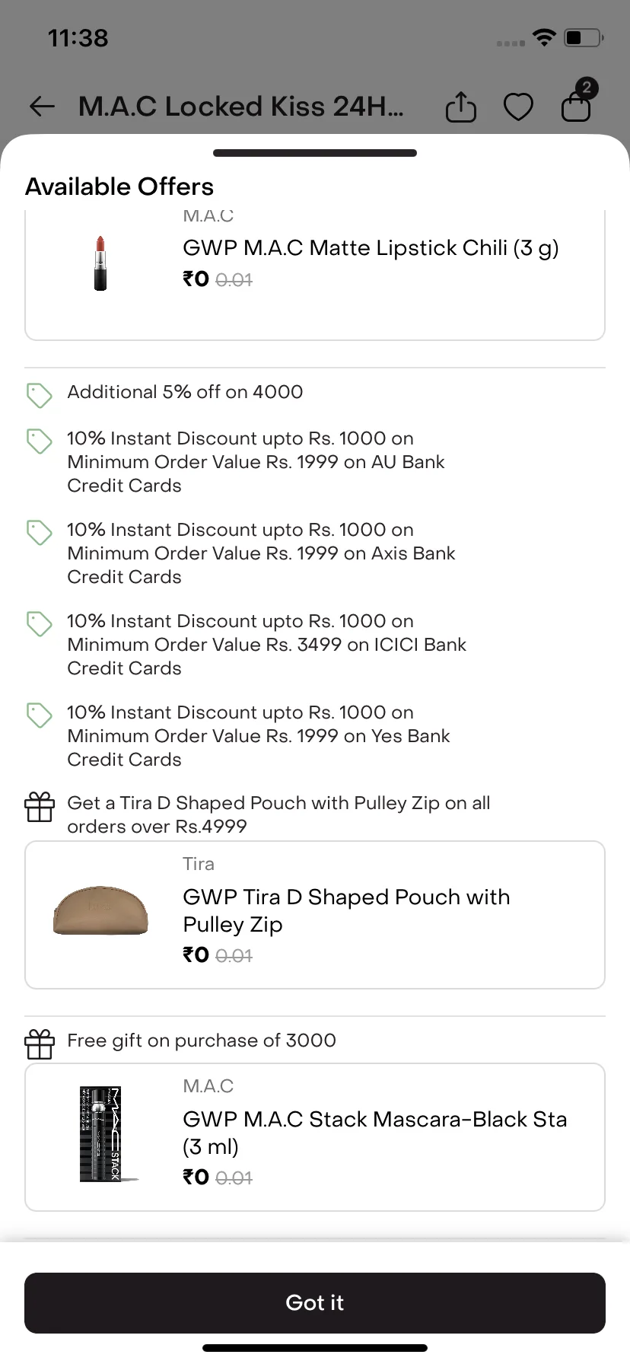The width and height of the screenshot is (630, 1364).
Task: Select the Tira D Shaped Pouch thumbnail
Action: [100, 910]
